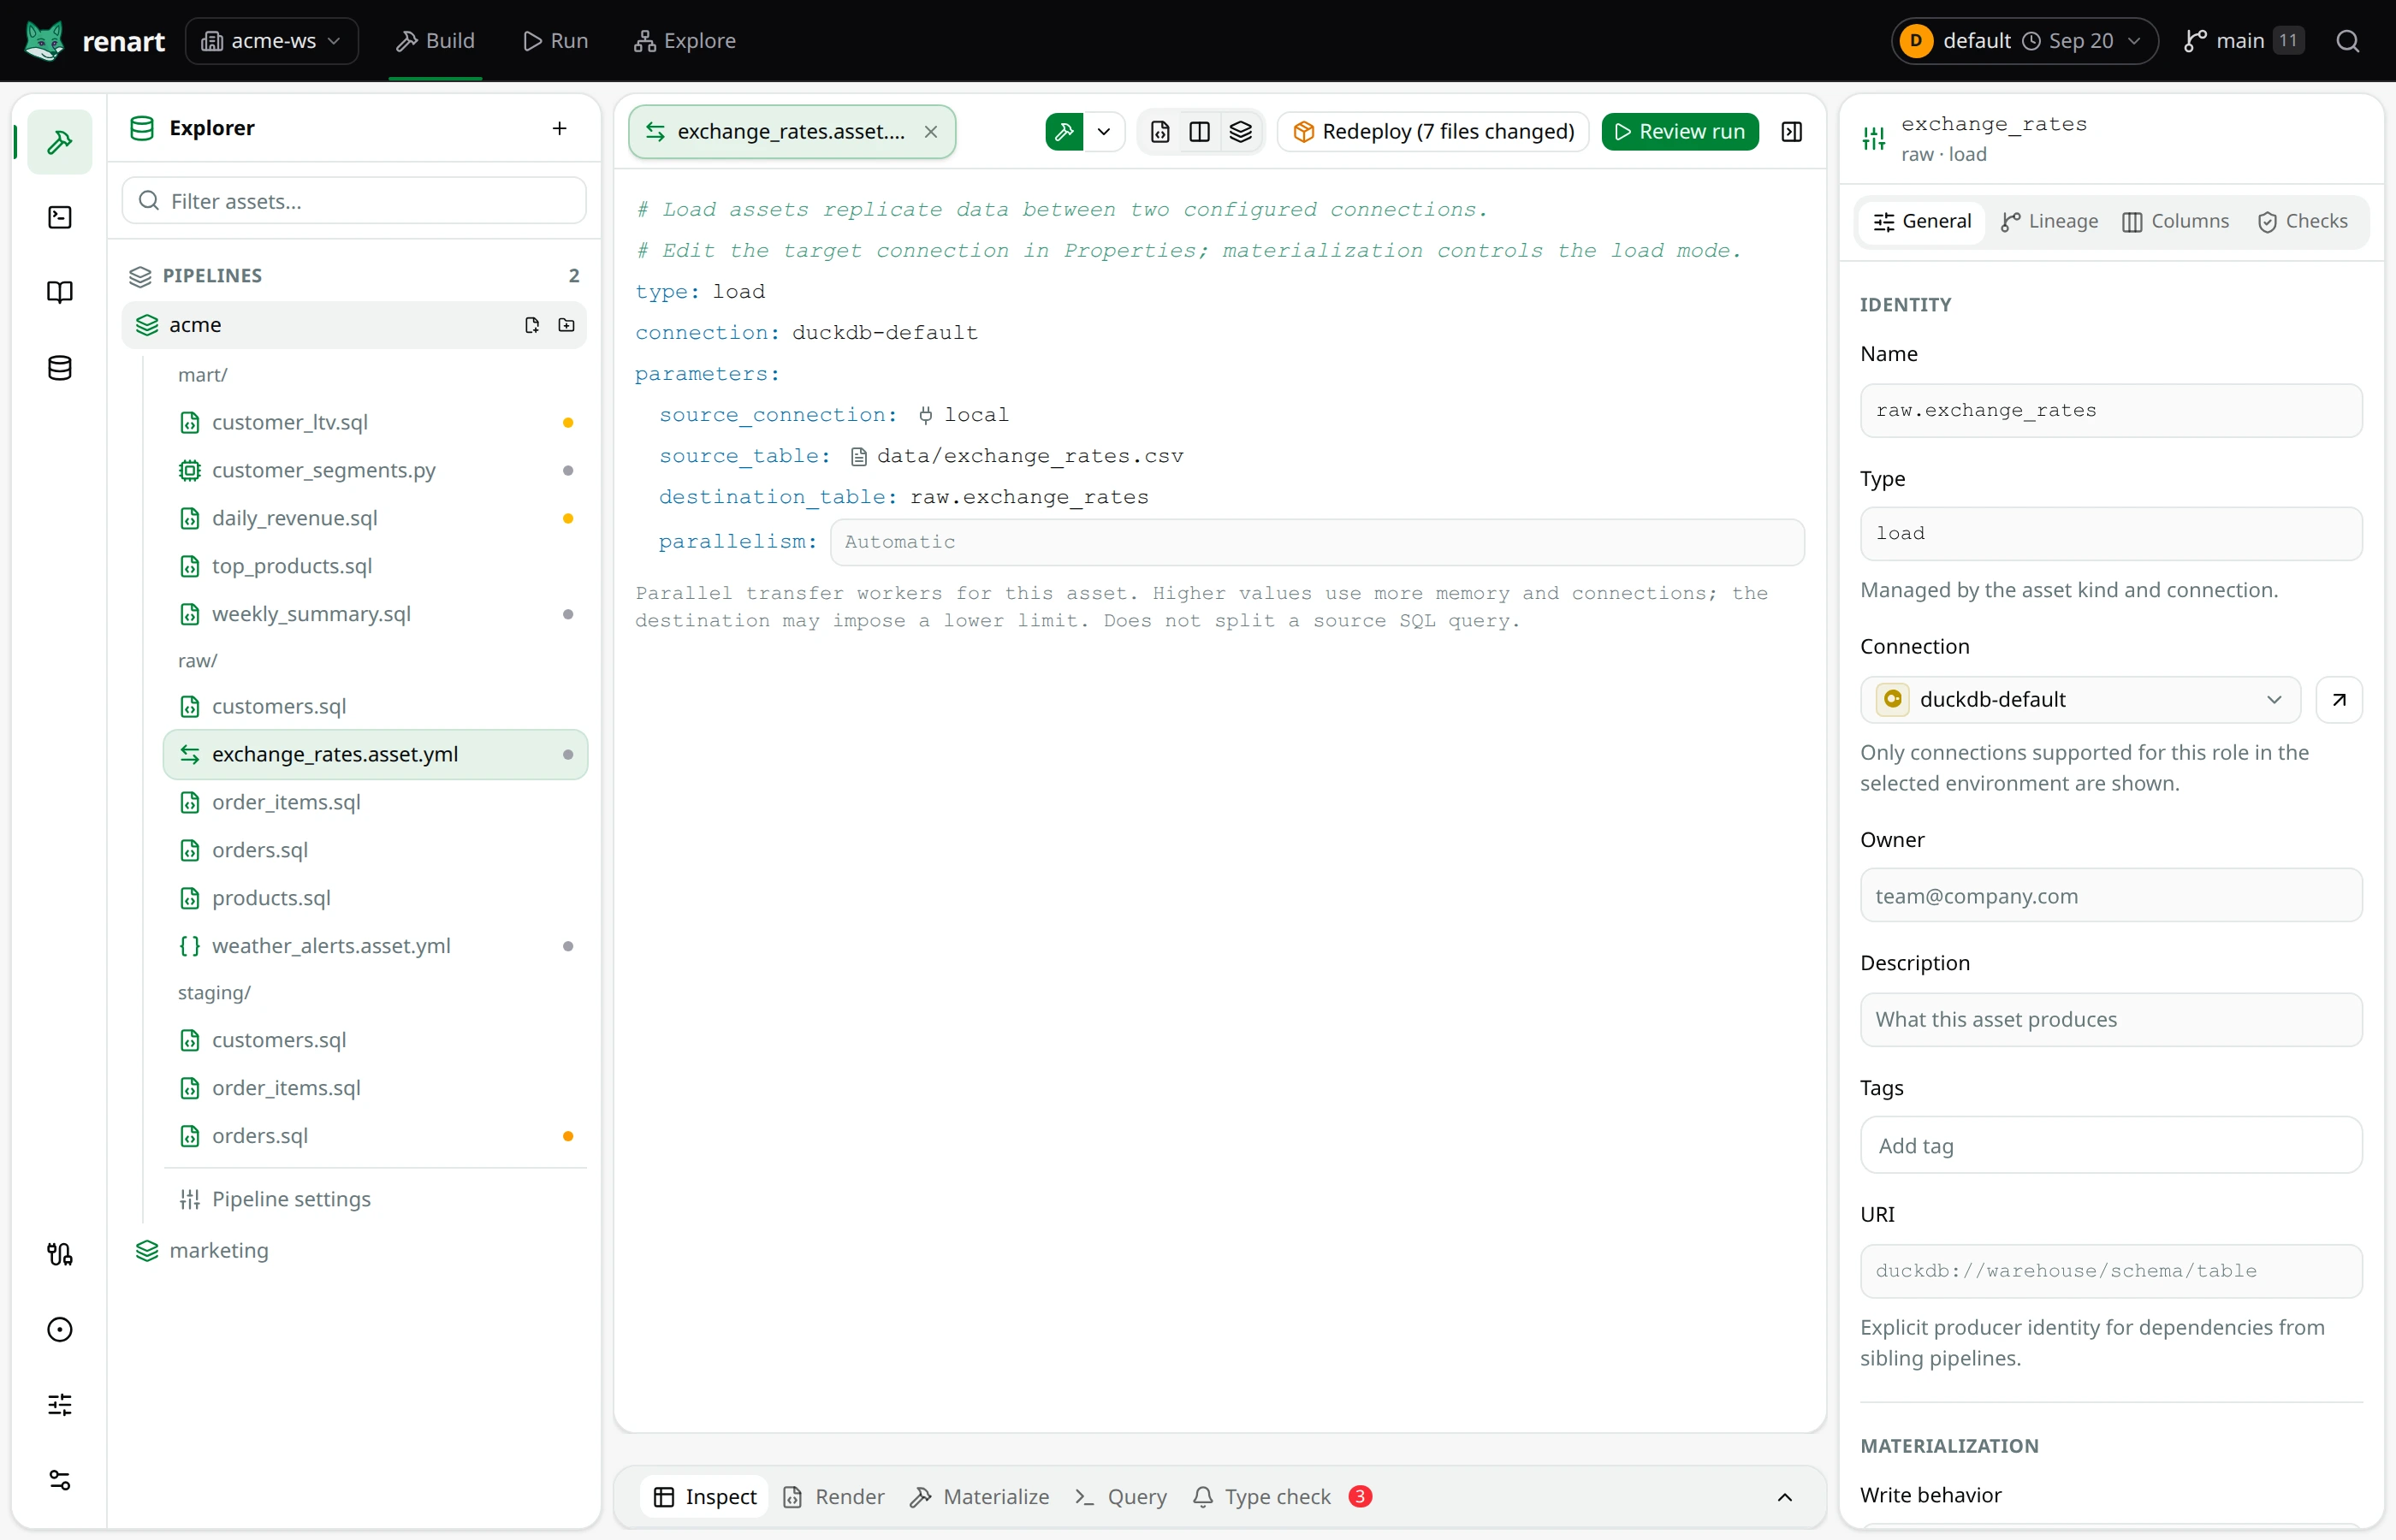Click the green build hammer icon in toolbar
The width and height of the screenshot is (2396, 1540).
pos(1064,132)
